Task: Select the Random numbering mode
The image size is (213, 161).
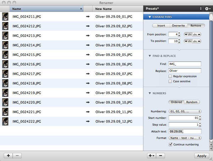Action: coord(192,102)
